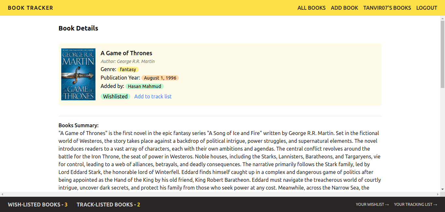The image size is (445, 212).
Task: Log out using the LOGOUT link
Action: [426, 8]
